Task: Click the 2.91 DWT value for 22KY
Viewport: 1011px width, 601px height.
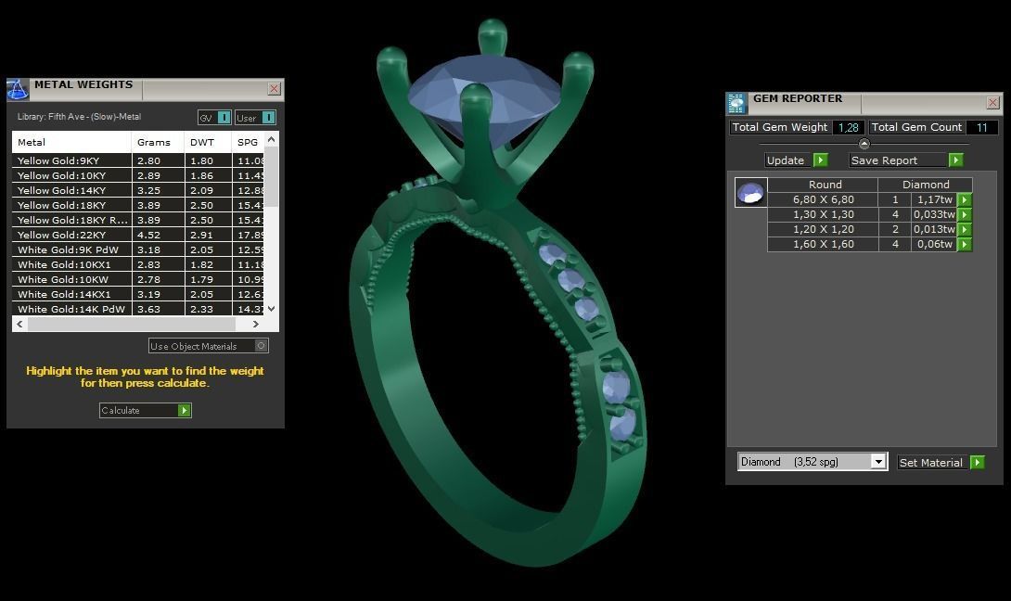Action: coord(208,235)
